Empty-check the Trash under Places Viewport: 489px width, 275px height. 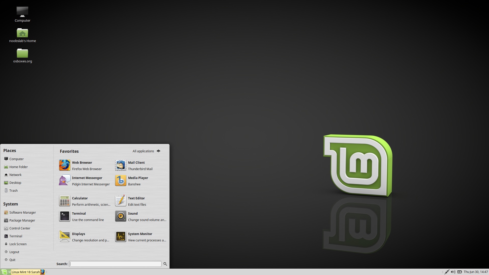coord(13,190)
